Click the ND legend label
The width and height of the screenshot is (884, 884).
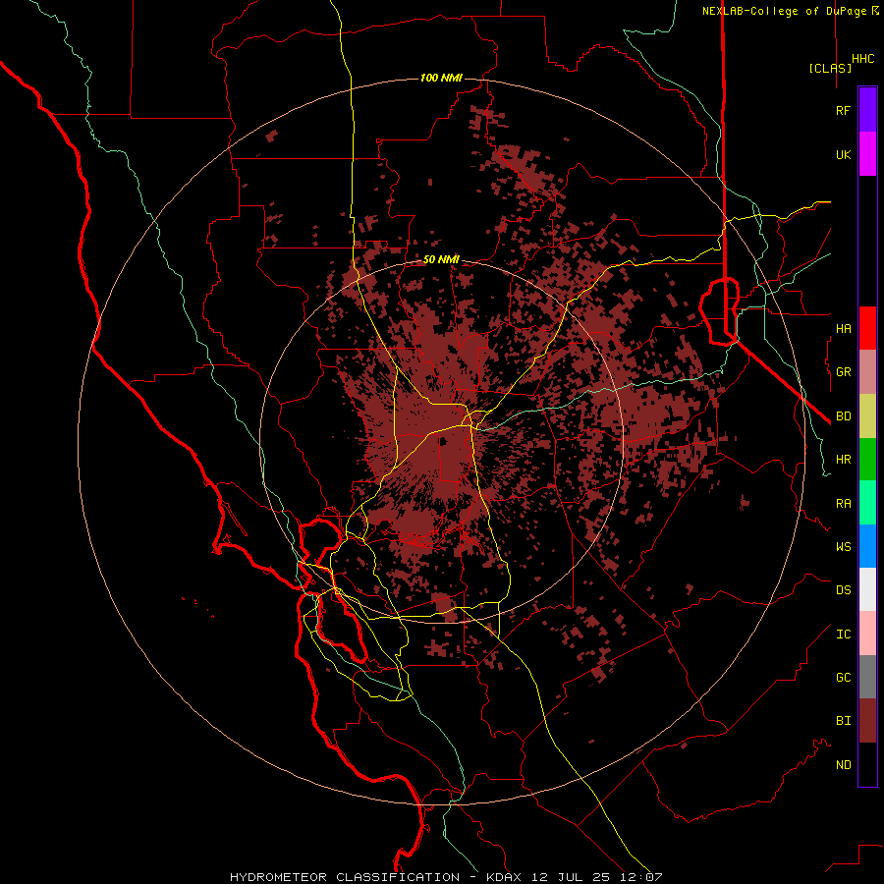(843, 764)
